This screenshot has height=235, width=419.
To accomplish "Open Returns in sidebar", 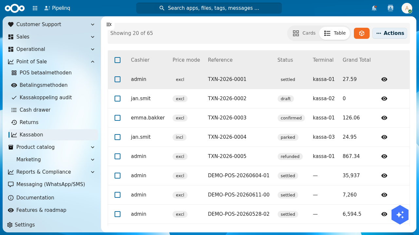I will click(53, 122).
